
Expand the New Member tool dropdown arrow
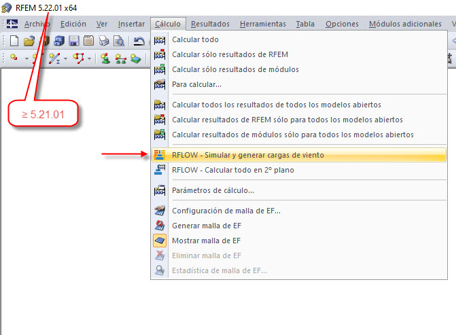[65, 58]
